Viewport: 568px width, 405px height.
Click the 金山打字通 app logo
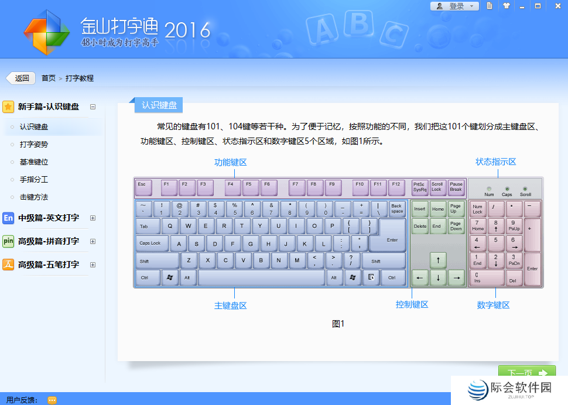46,32
